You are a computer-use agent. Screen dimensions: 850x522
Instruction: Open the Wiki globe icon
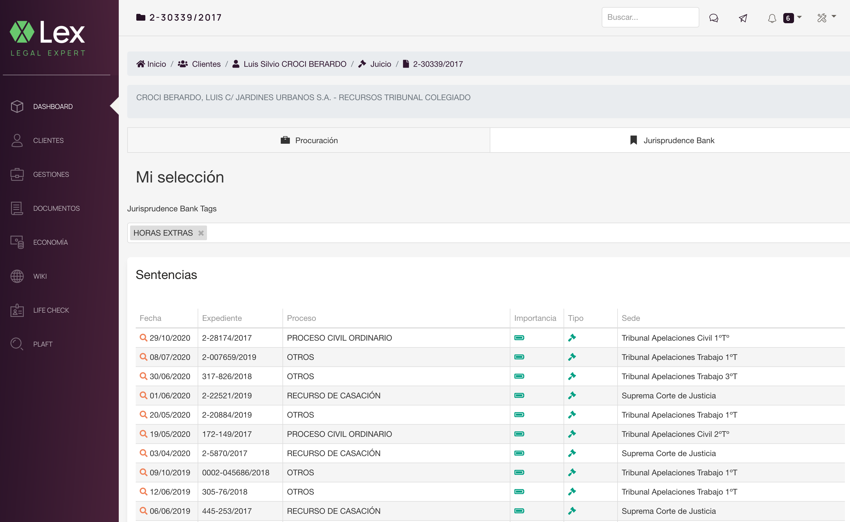[17, 276]
